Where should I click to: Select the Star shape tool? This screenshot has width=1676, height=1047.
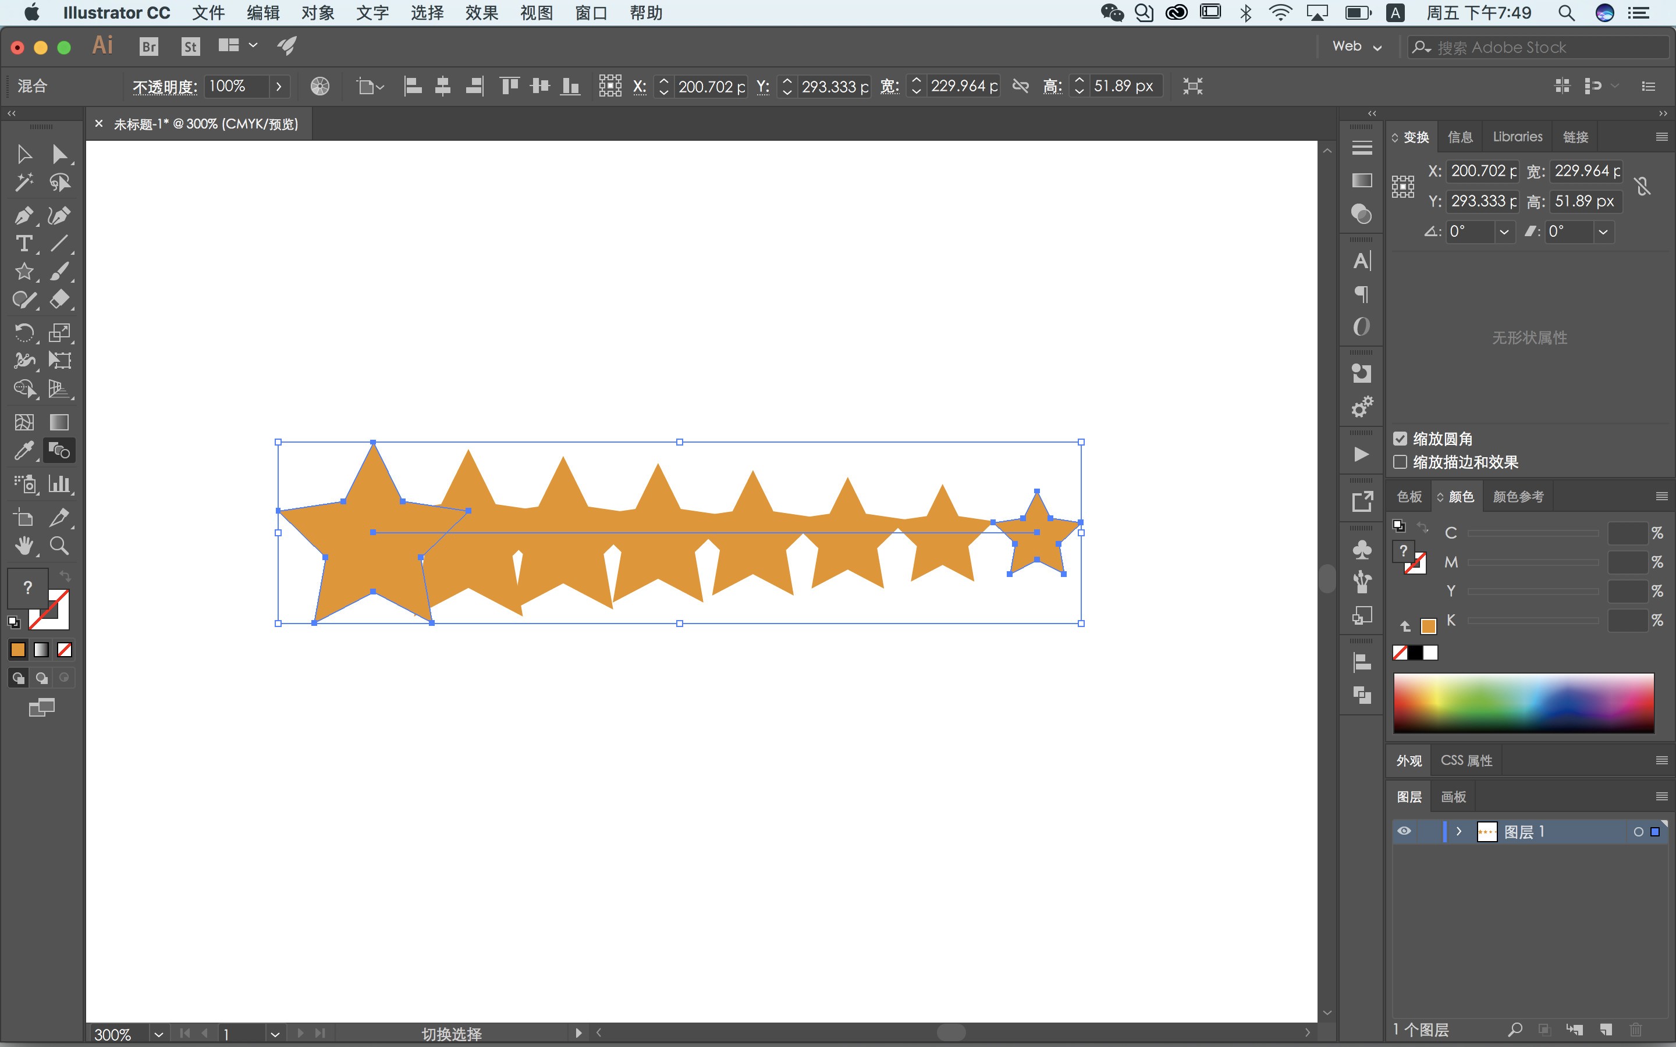[24, 272]
